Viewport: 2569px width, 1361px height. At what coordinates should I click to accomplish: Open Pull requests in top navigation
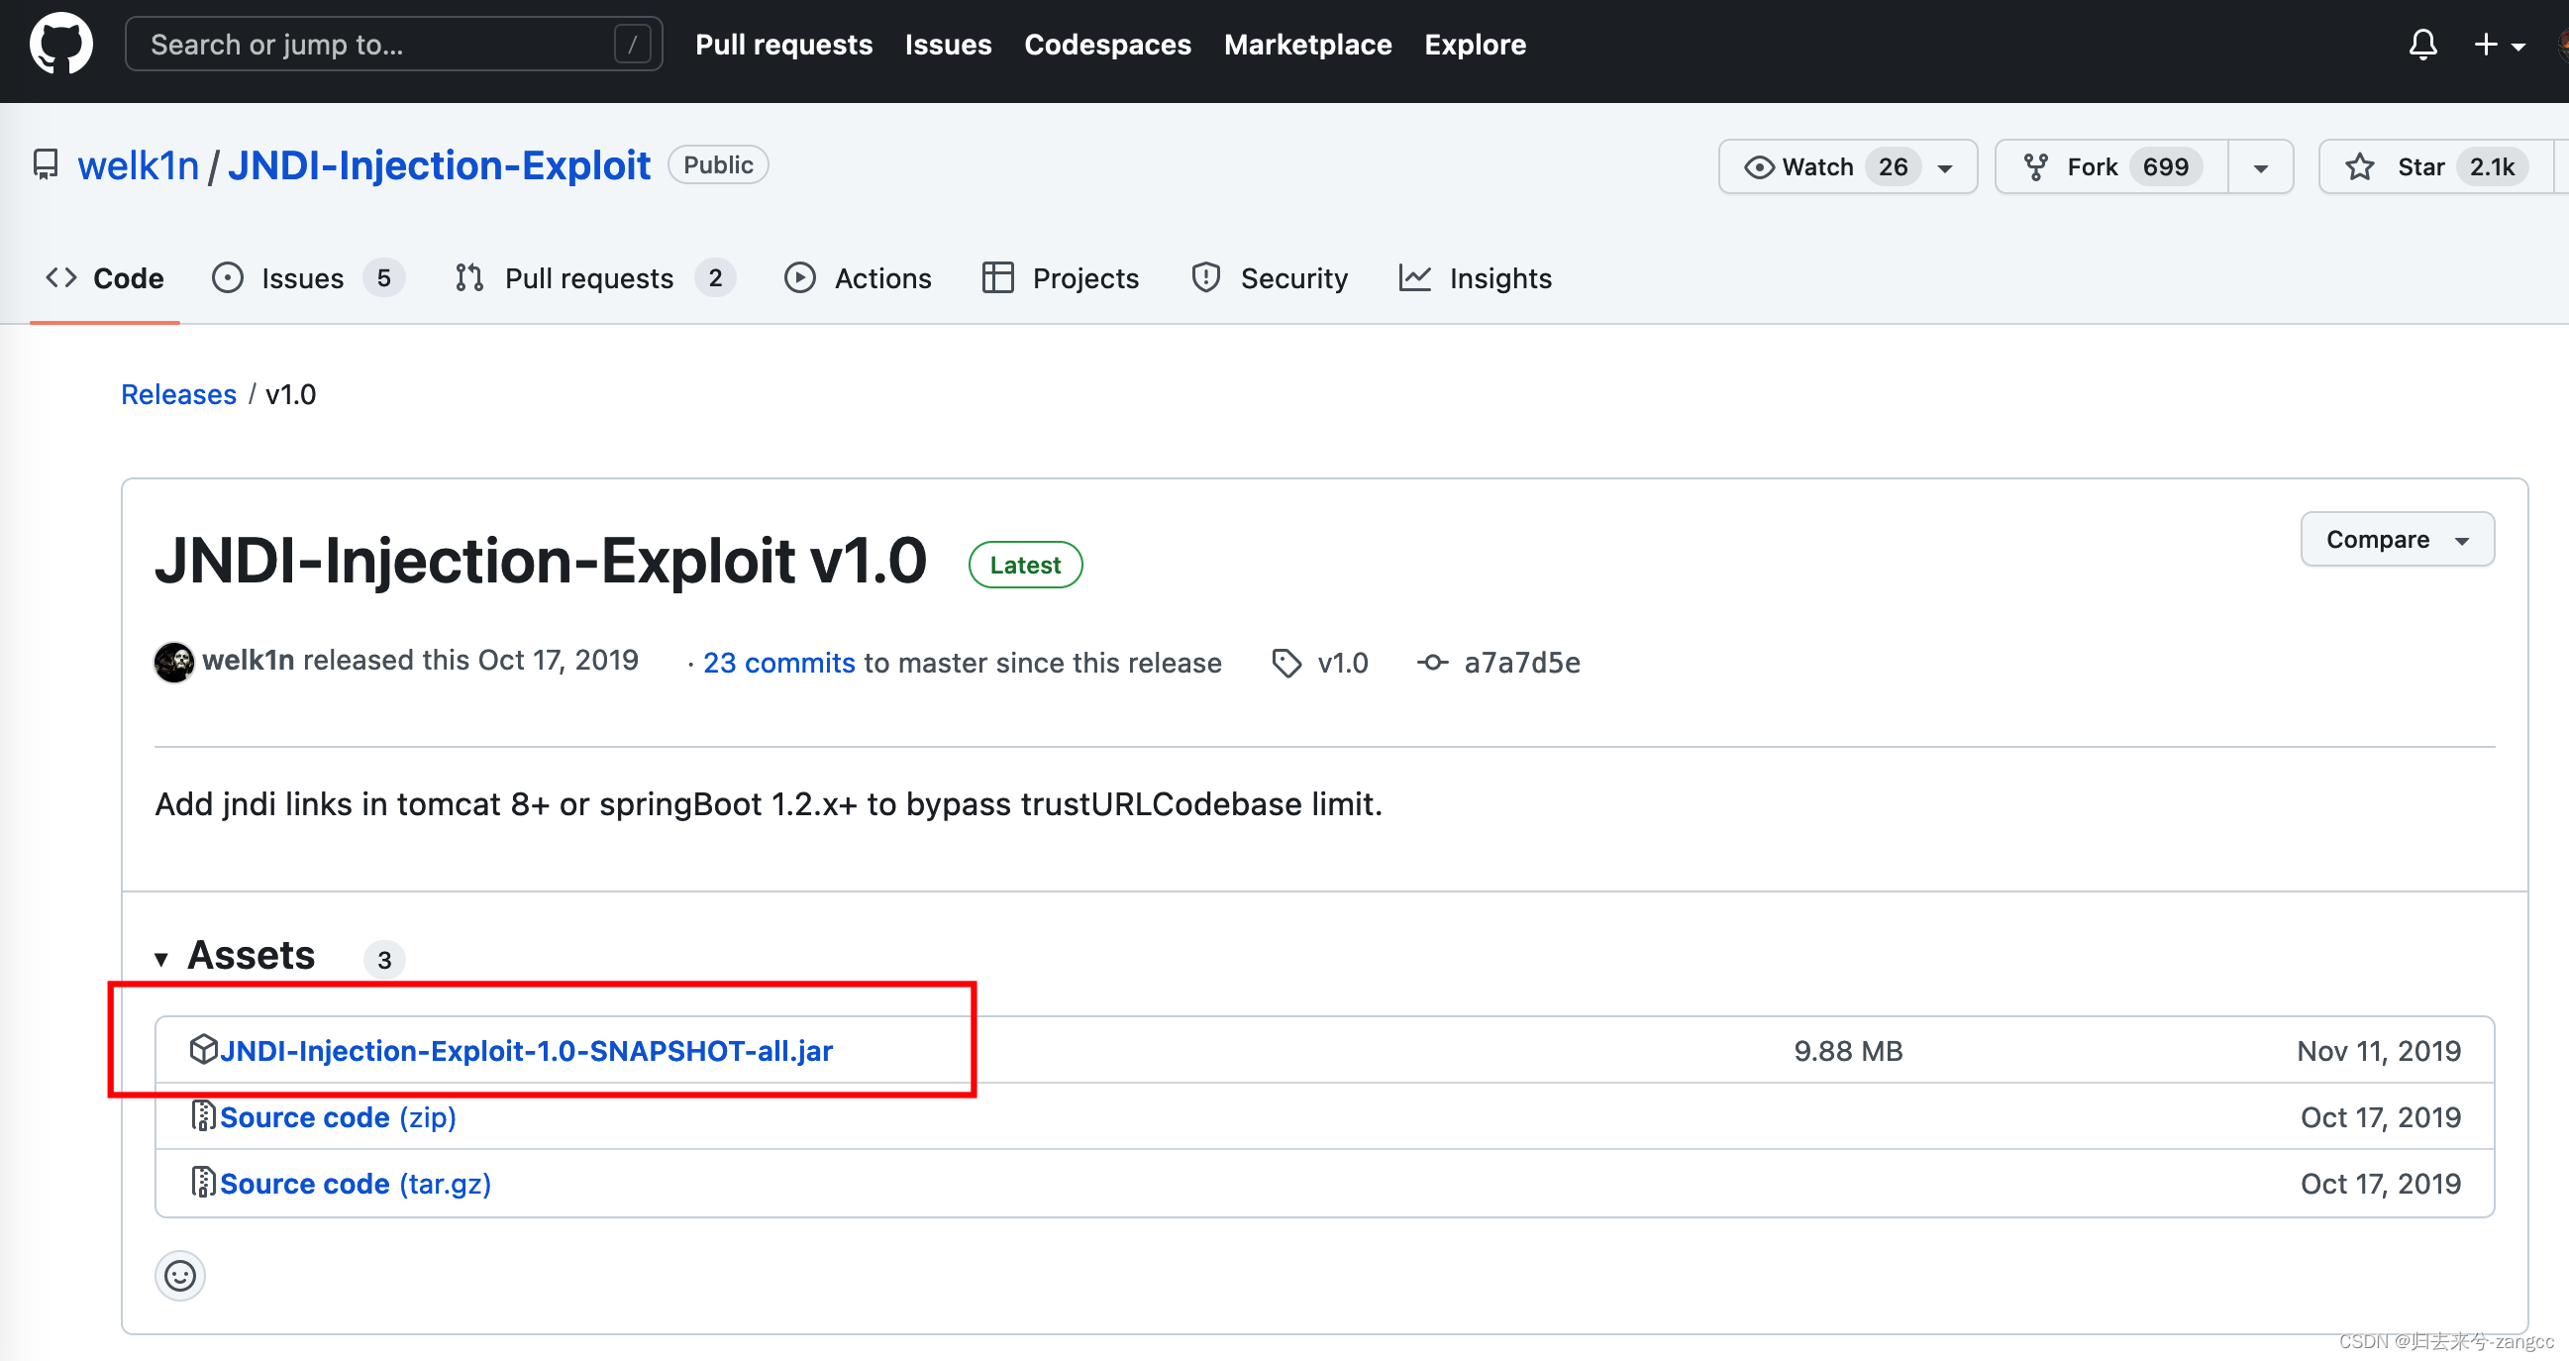coord(783,45)
